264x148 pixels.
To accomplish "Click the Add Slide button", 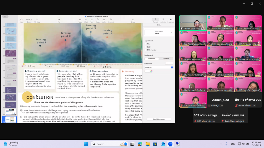I will (37, 20).
